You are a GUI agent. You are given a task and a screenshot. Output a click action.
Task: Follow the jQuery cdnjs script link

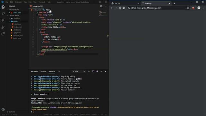click(x=67, y=48)
